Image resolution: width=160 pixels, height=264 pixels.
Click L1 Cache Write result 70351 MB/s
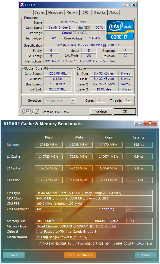pyautogui.click(x=79, y=156)
